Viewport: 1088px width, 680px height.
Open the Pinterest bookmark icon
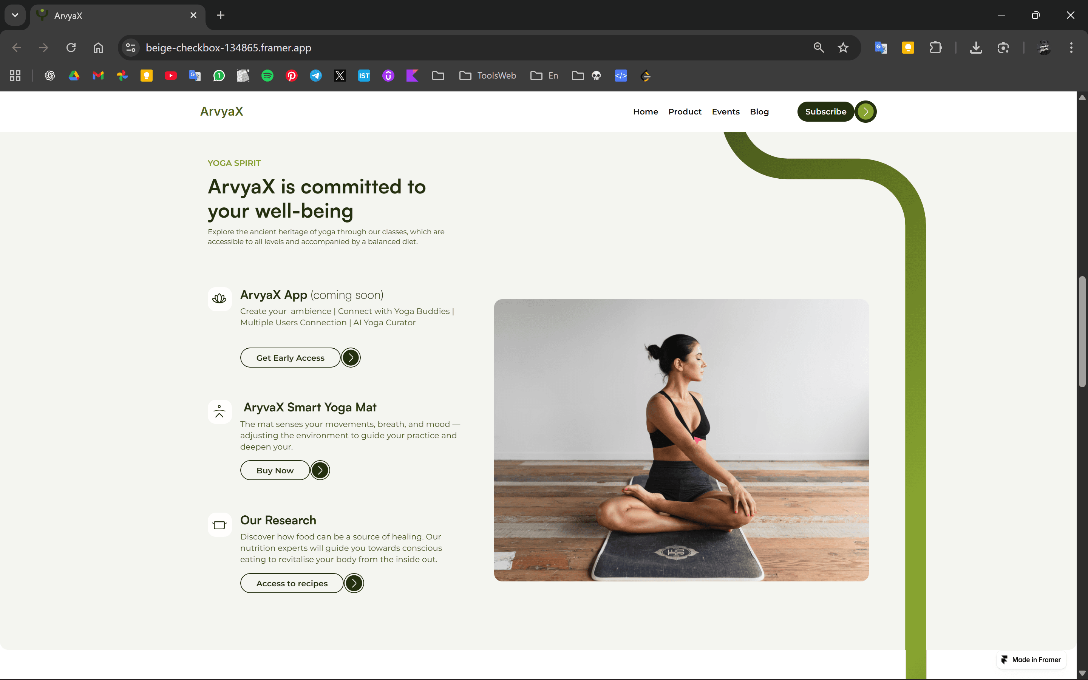pos(291,76)
